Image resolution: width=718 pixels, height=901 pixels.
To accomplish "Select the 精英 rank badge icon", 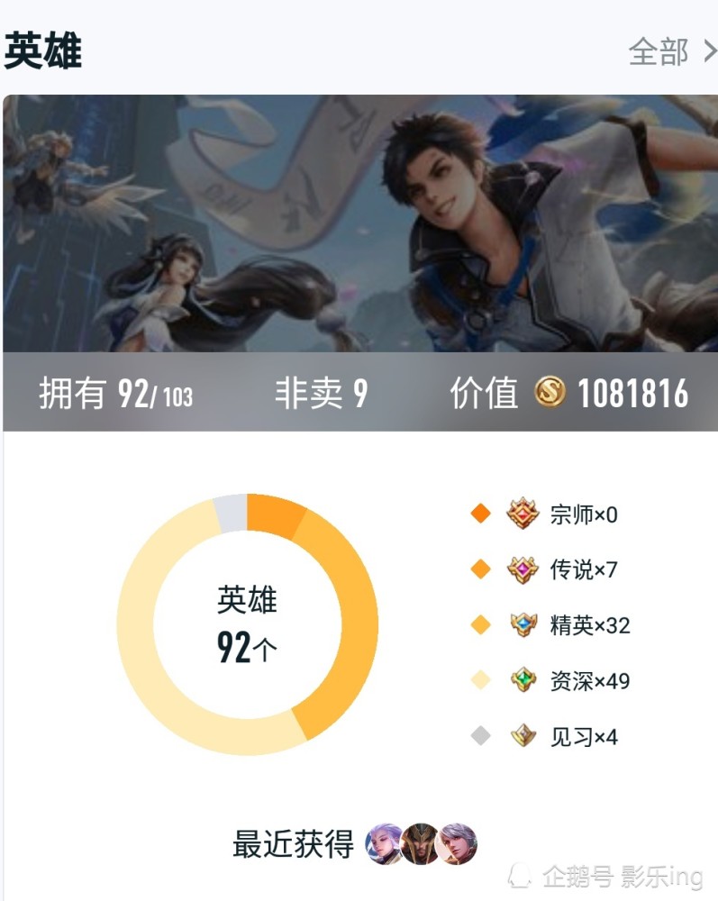I will pyautogui.click(x=523, y=624).
